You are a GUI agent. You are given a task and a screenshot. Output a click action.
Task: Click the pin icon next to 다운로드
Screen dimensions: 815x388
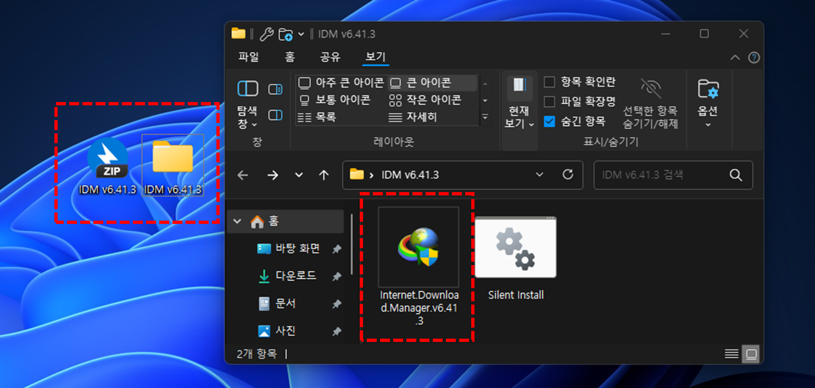tap(337, 277)
